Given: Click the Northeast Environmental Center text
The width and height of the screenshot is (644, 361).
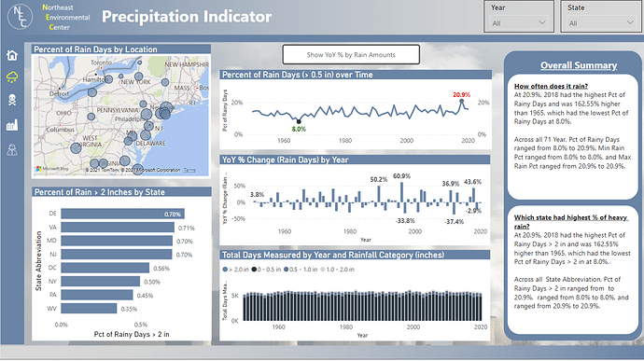Looking at the screenshot, I should (66, 17).
